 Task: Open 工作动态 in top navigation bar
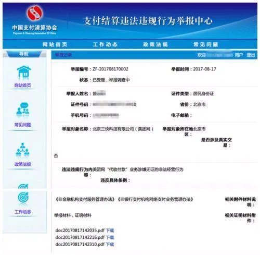coord(105,44)
